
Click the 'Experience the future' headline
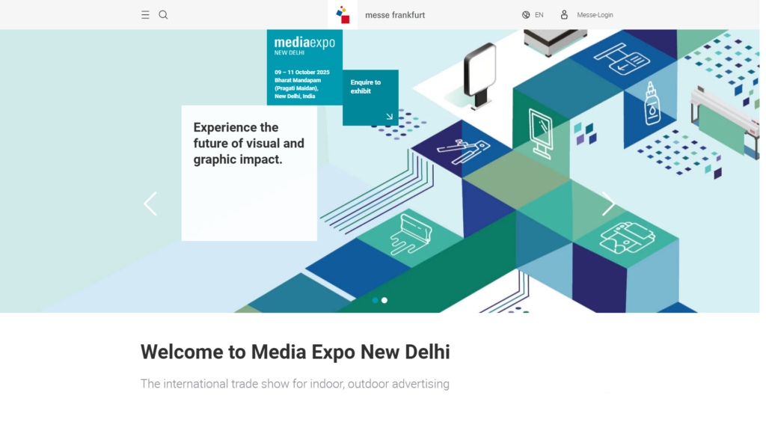click(x=248, y=143)
